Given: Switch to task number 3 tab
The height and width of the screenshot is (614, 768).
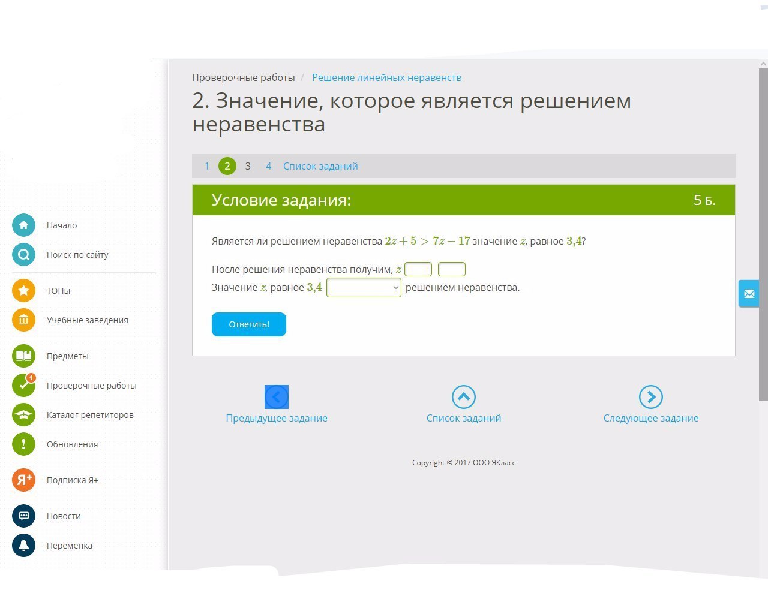Looking at the screenshot, I should (x=248, y=167).
